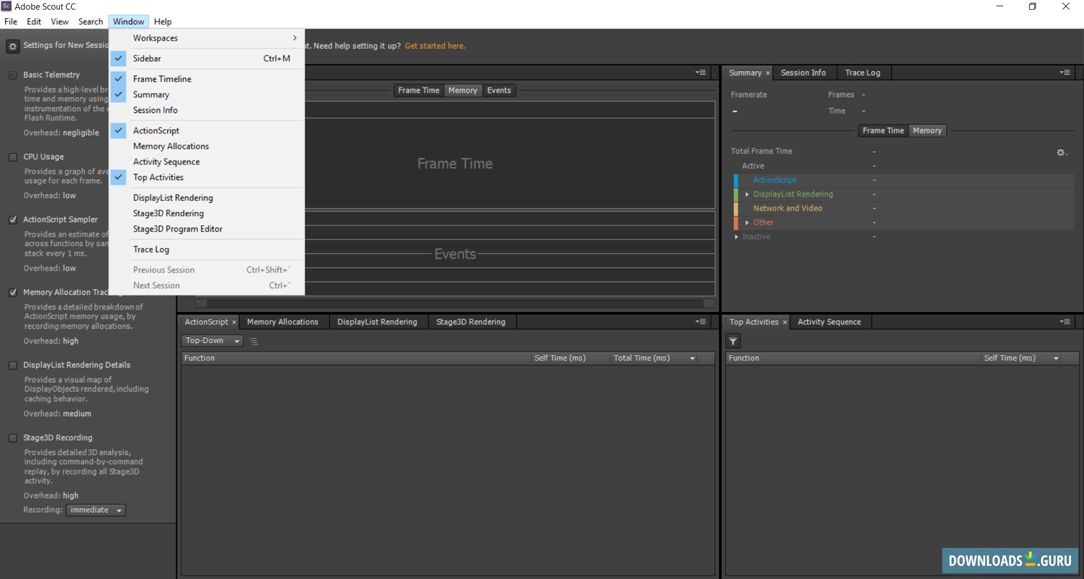
Task: Switch to the Trace Log tab
Action: pyautogui.click(x=863, y=73)
